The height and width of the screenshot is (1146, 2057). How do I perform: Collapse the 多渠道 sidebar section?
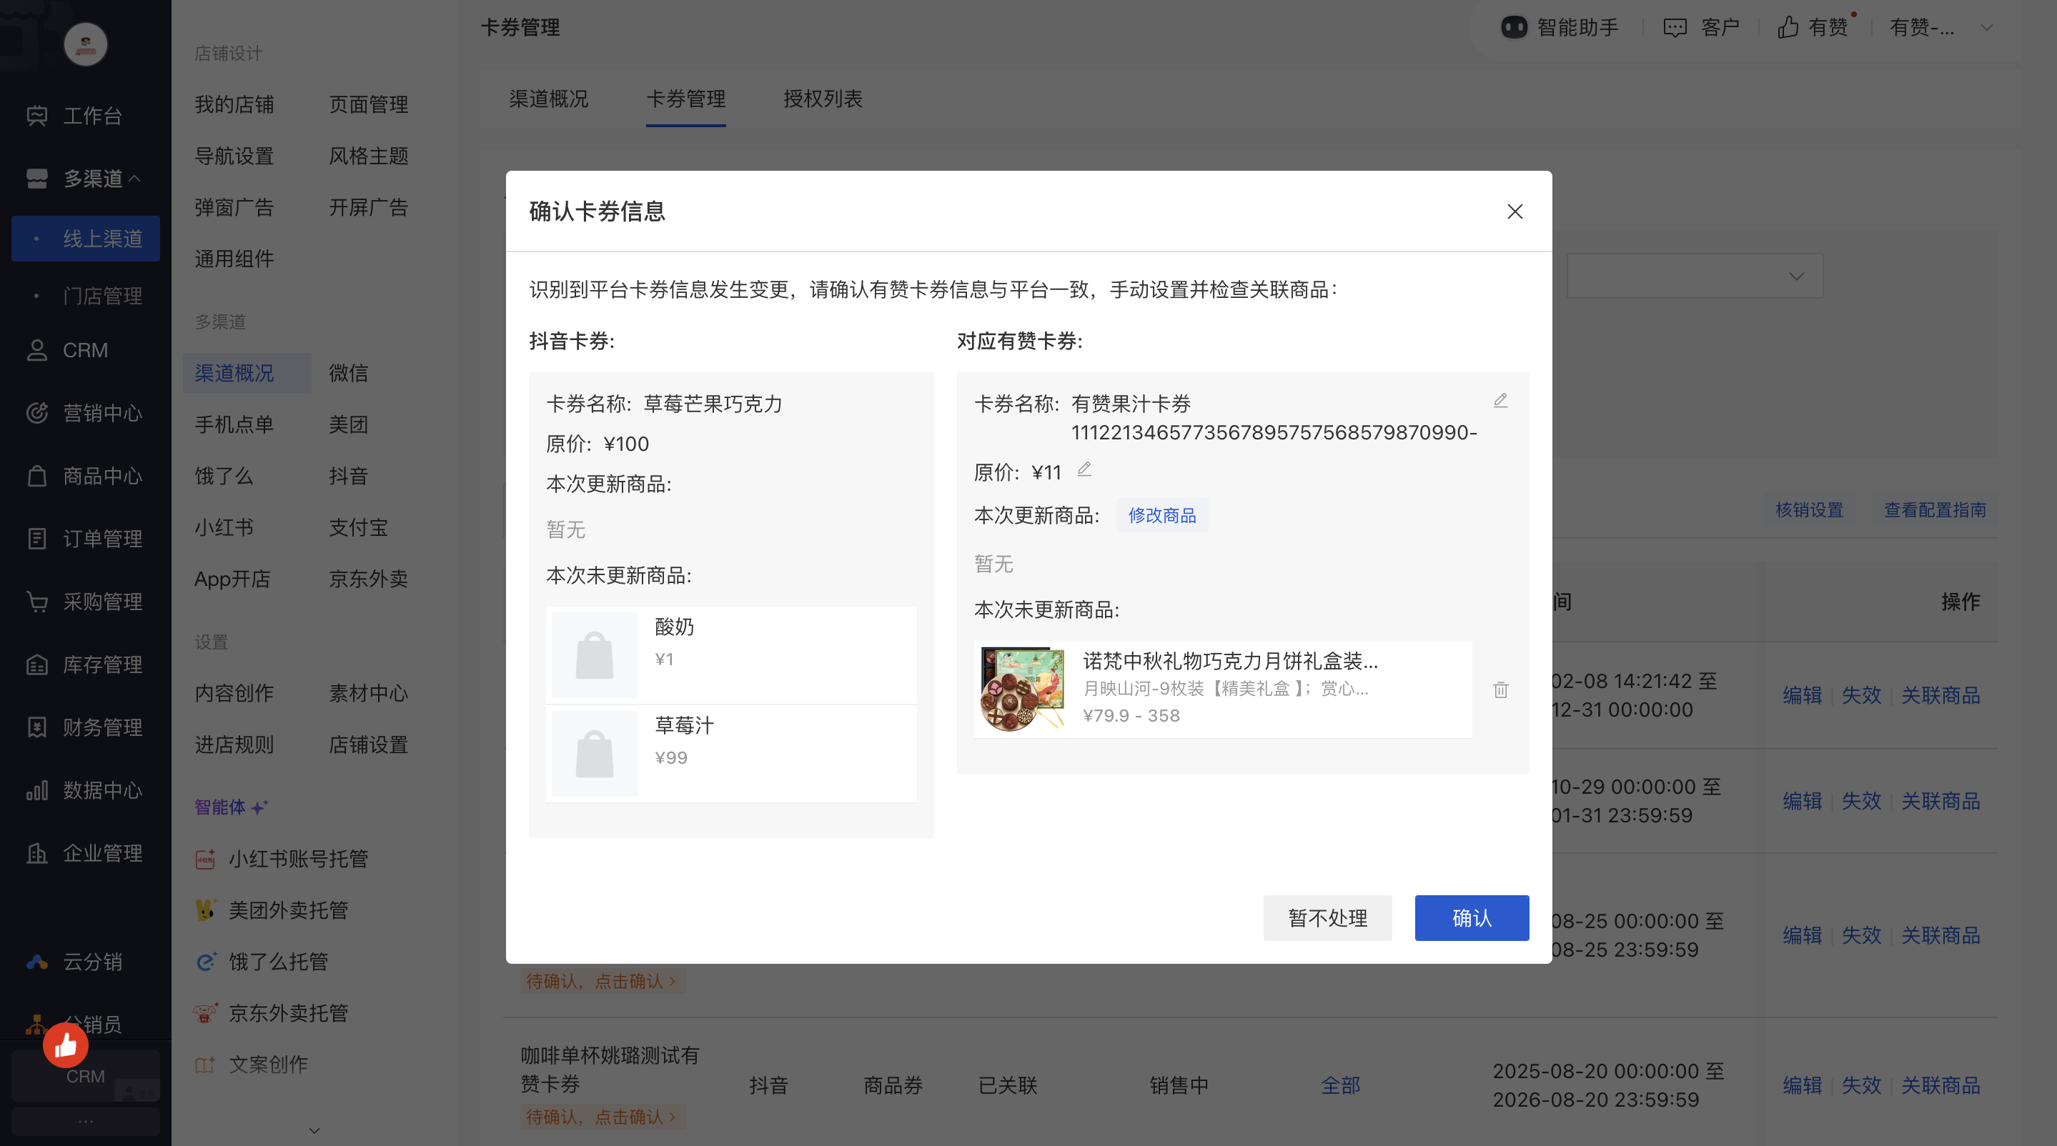pyautogui.click(x=135, y=178)
